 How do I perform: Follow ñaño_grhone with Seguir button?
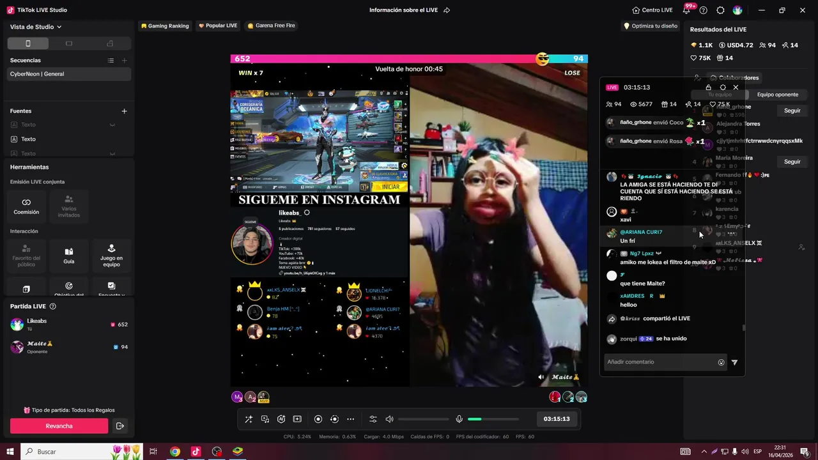click(792, 111)
